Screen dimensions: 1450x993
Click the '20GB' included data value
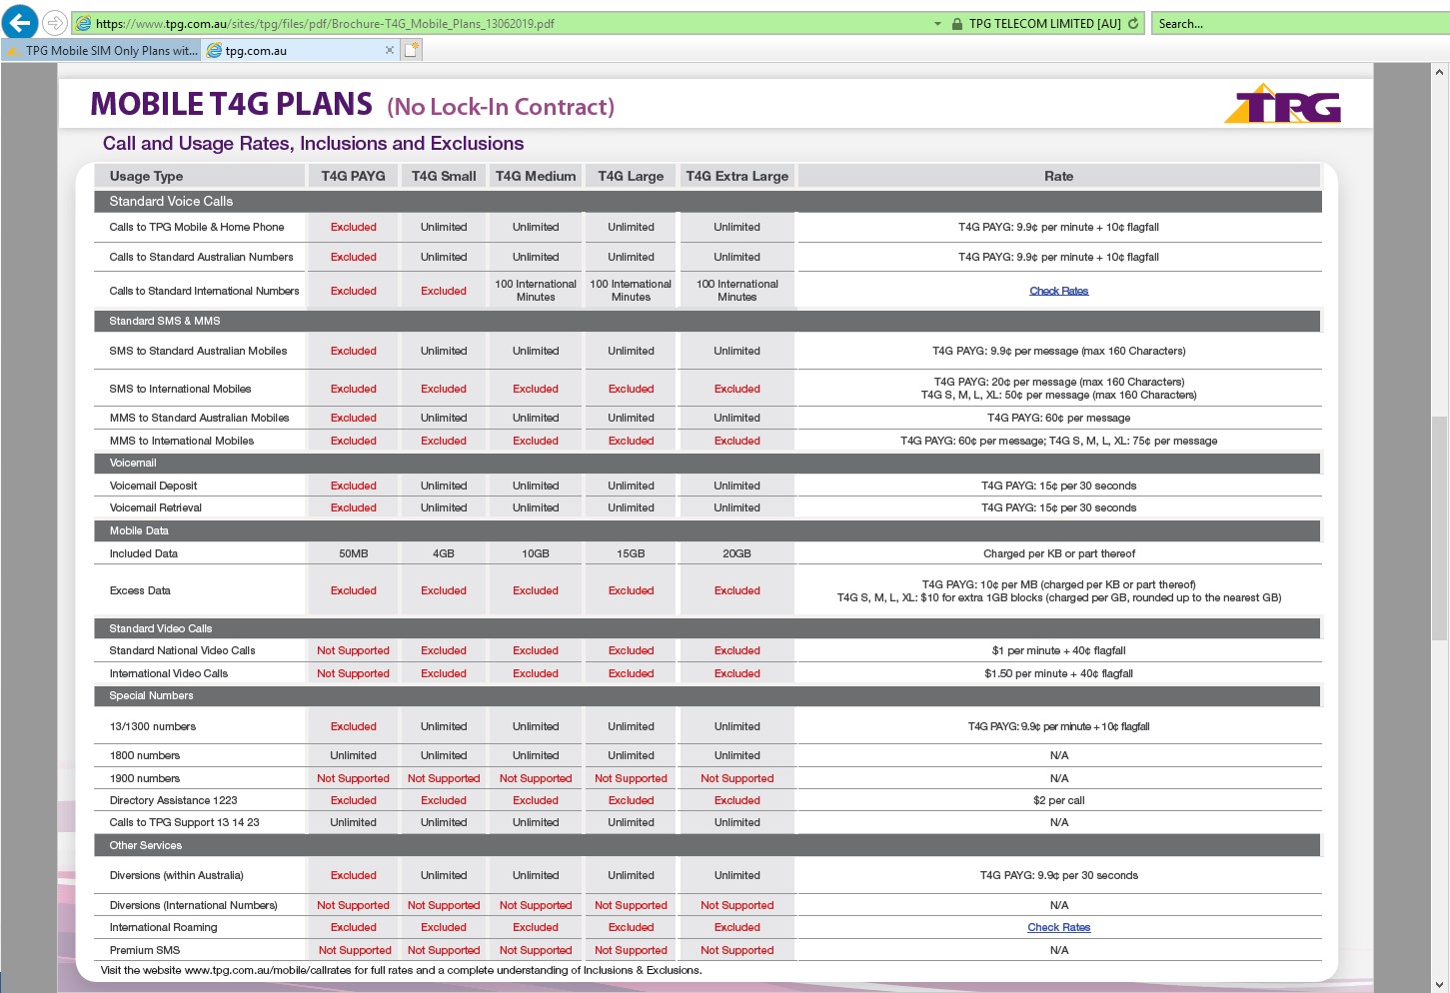tap(736, 553)
